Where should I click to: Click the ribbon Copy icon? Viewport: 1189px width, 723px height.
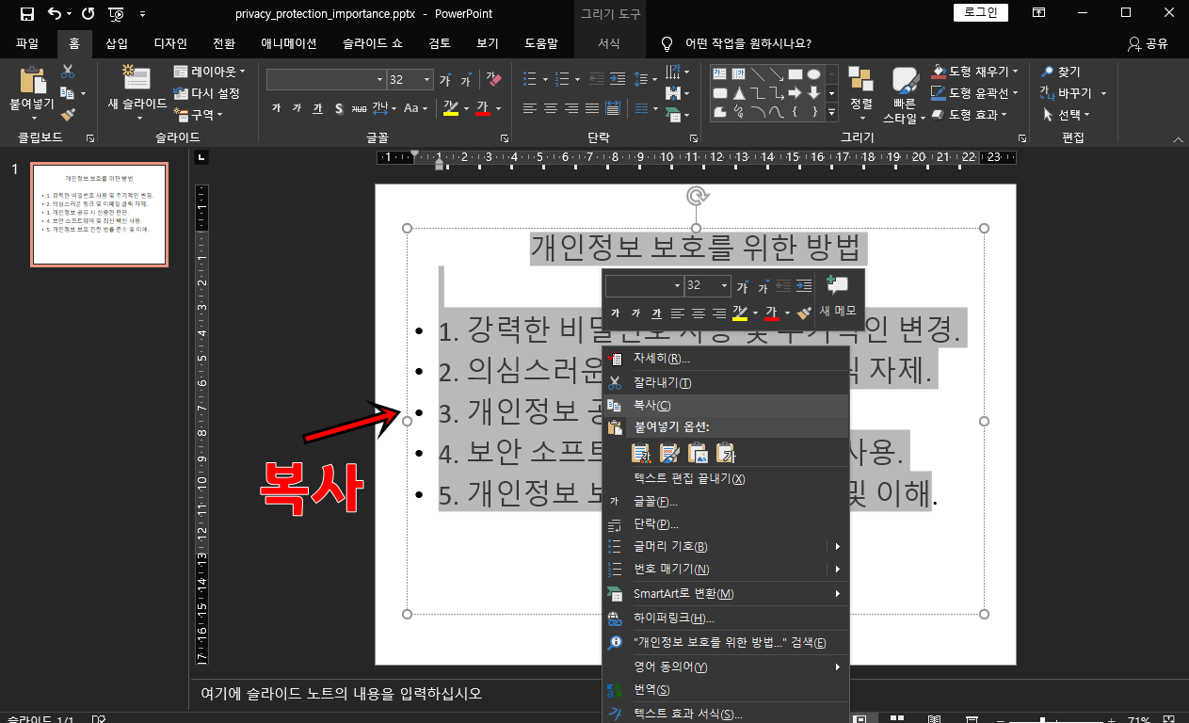tap(67, 93)
